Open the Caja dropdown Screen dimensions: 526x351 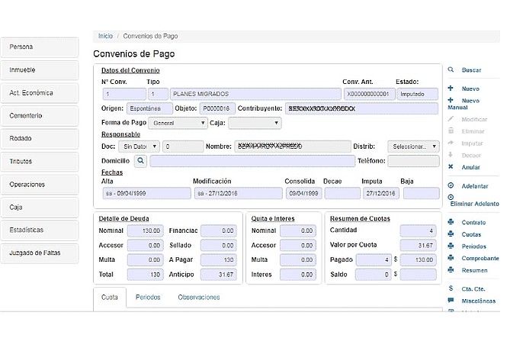(255, 123)
